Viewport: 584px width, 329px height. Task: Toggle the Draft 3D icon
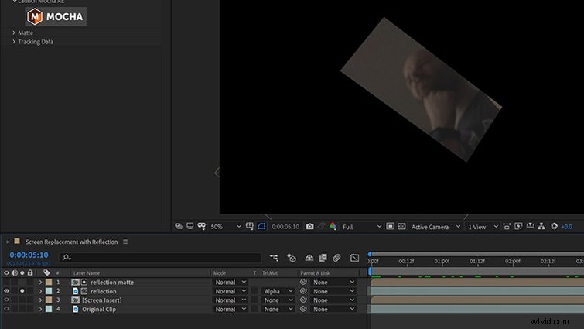click(292, 258)
